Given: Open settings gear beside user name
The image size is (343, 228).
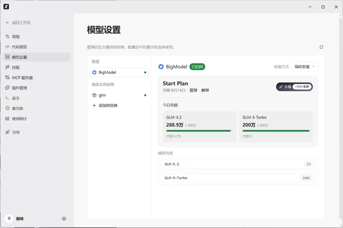Looking at the screenshot, I should (64, 218).
